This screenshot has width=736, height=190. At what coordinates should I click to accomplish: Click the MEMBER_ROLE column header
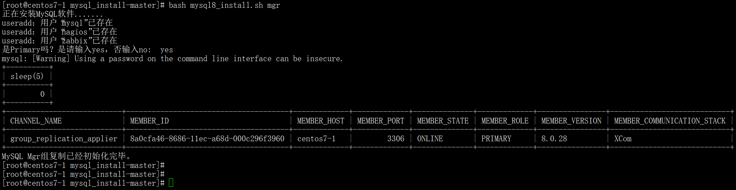[505, 121]
